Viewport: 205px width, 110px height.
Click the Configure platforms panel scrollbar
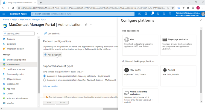[x=201, y=62]
